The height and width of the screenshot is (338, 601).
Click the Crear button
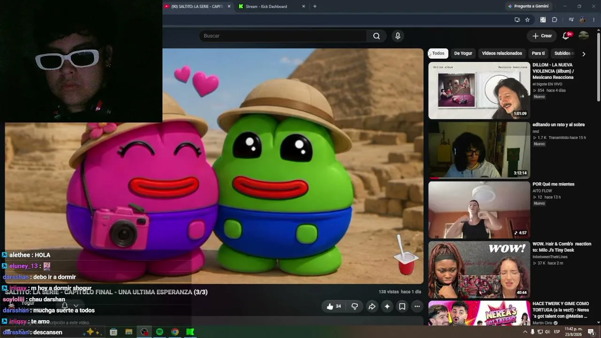pyautogui.click(x=542, y=36)
